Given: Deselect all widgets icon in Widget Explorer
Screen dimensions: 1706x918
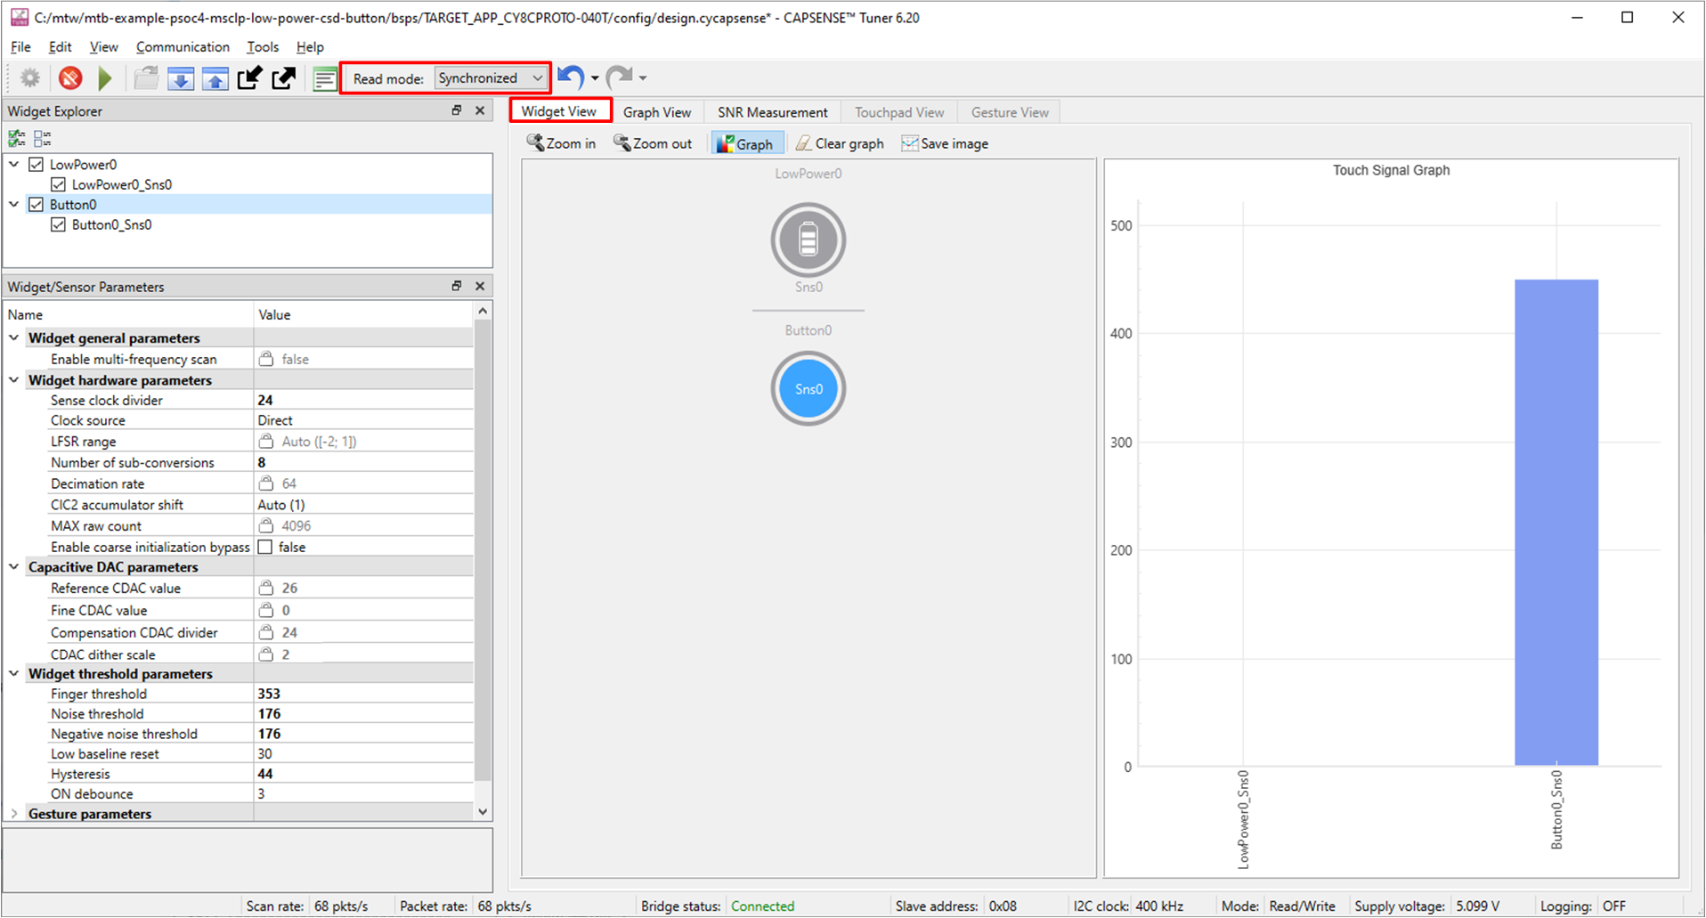Looking at the screenshot, I should [42, 138].
